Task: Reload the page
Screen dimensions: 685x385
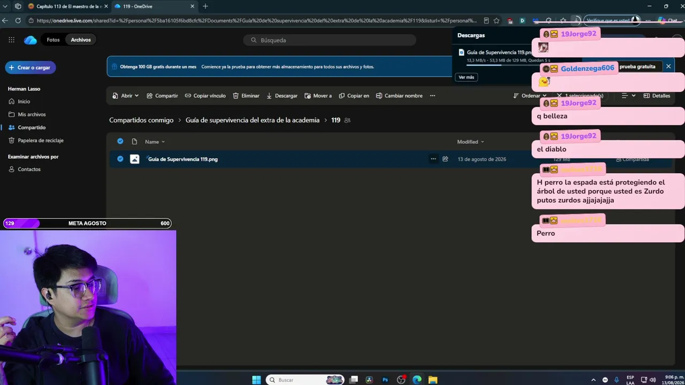Action: 18,20
